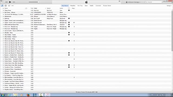
Task: Click the Voice Memos album cell
Action: pyautogui.click(x=51, y=16)
